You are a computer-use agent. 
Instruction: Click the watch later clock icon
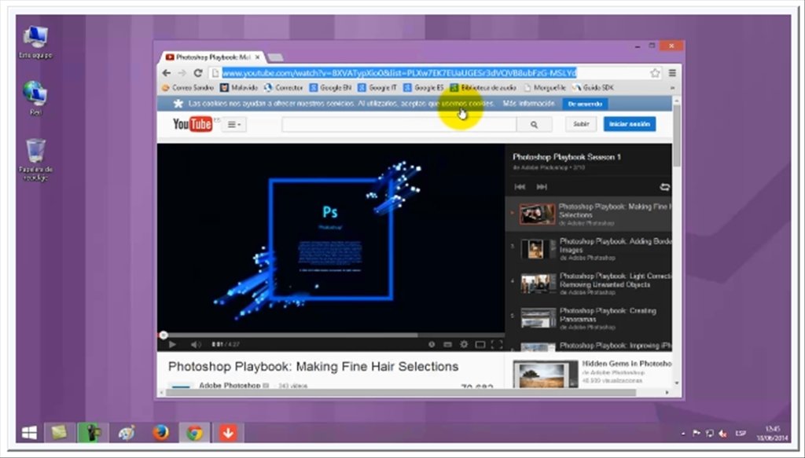point(432,344)
